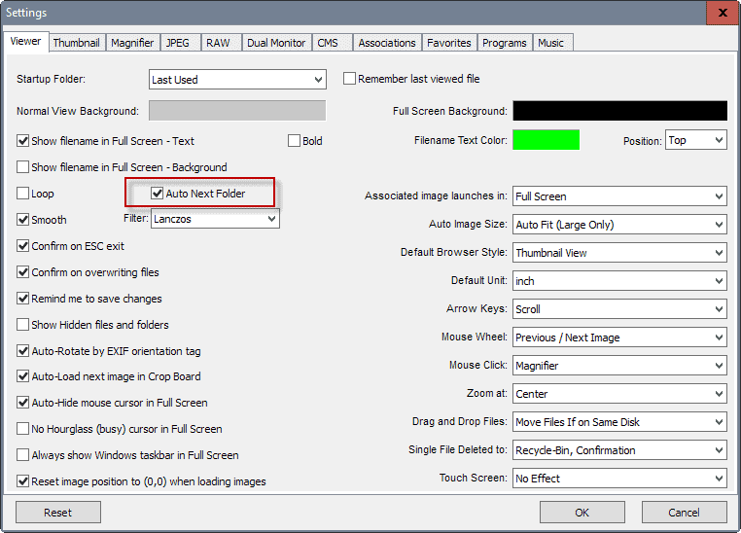Expand the Zoom at dropdown
Image resolution: width=741 pixels, height=533 pixels.
tap(620, 394)
